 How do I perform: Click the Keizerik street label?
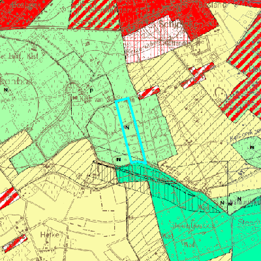(x=245, y=134)
